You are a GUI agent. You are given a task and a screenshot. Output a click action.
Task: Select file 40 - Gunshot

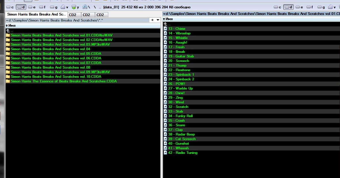178,144
